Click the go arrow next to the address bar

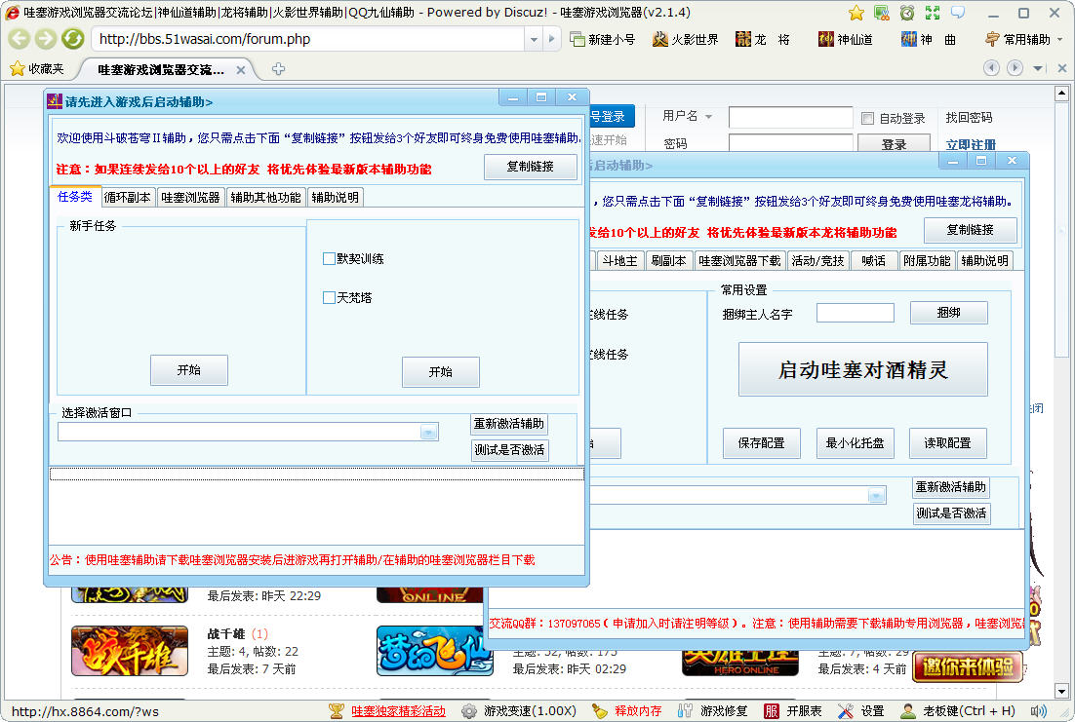[551, 39]
